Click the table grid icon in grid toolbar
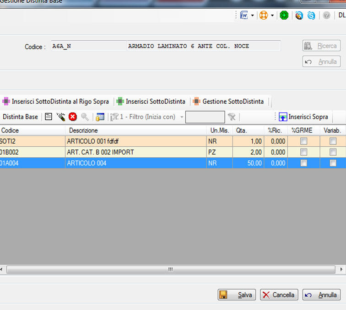 click(x=100, y=117)
